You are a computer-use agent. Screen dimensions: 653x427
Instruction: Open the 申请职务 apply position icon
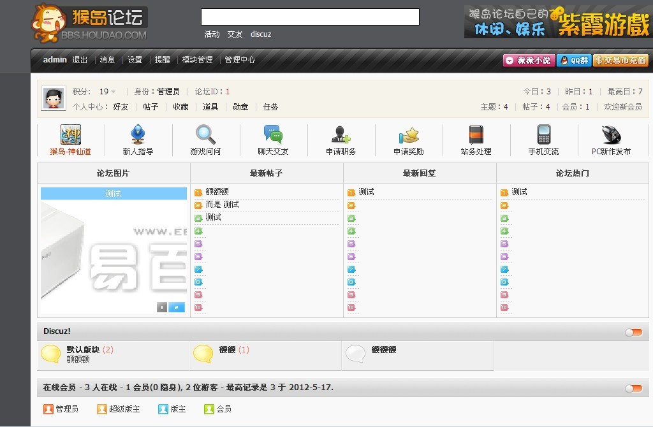[x=341, y=135]
